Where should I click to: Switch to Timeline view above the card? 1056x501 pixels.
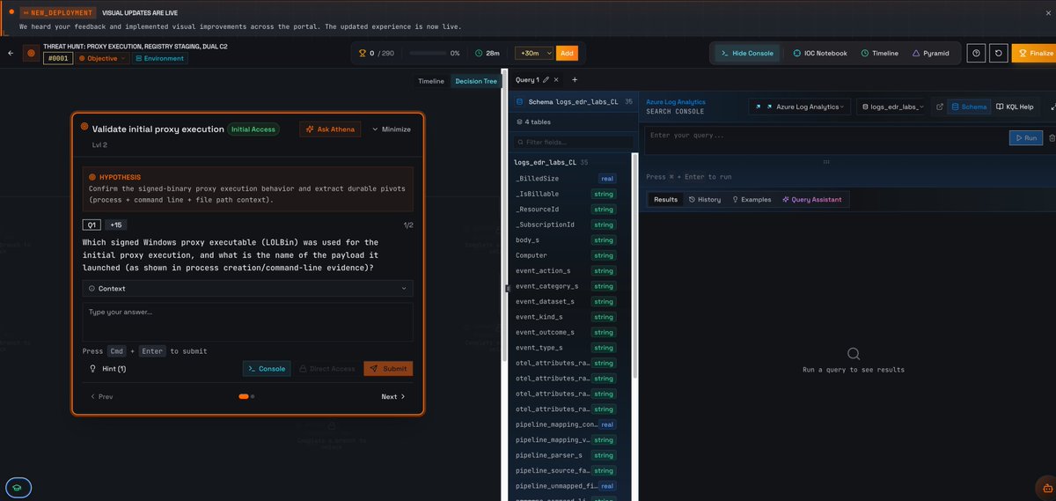431,81
